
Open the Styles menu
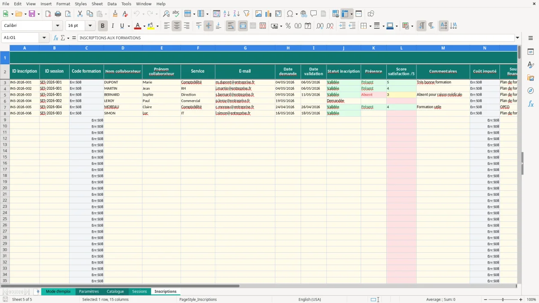click(81, 4)
